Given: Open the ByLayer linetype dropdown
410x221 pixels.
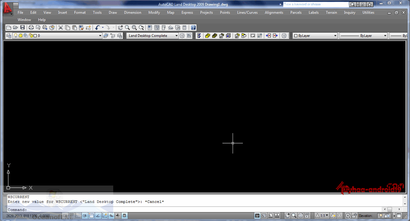Looking at the screenshot, I should coord(385,35).
